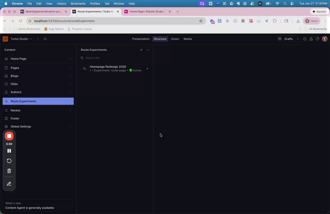
Task: Switch to the @sanity/personalization-plugin browser tab
Action: click(x=44, y=12)
